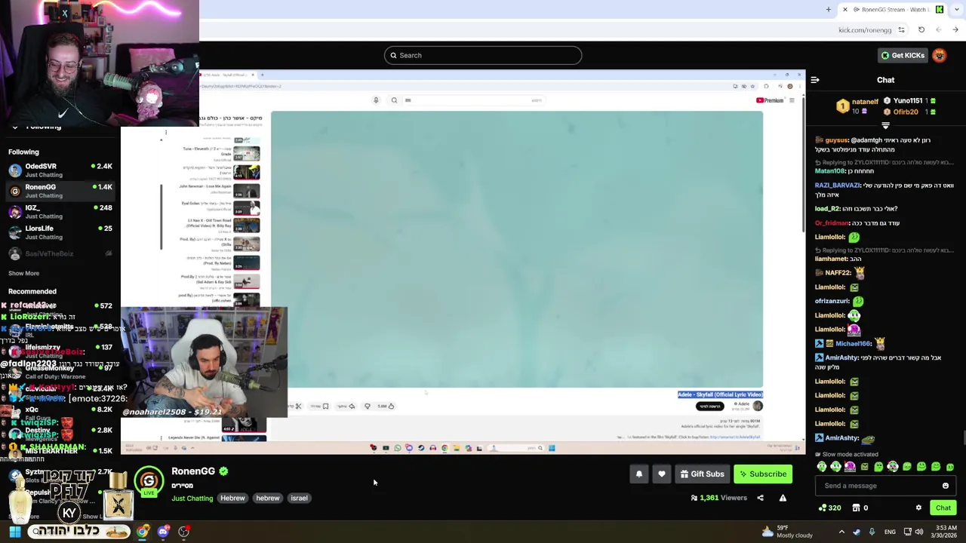Click the channel points 320 icon
The height and width of the screenshot is (543, 966).
830,508
